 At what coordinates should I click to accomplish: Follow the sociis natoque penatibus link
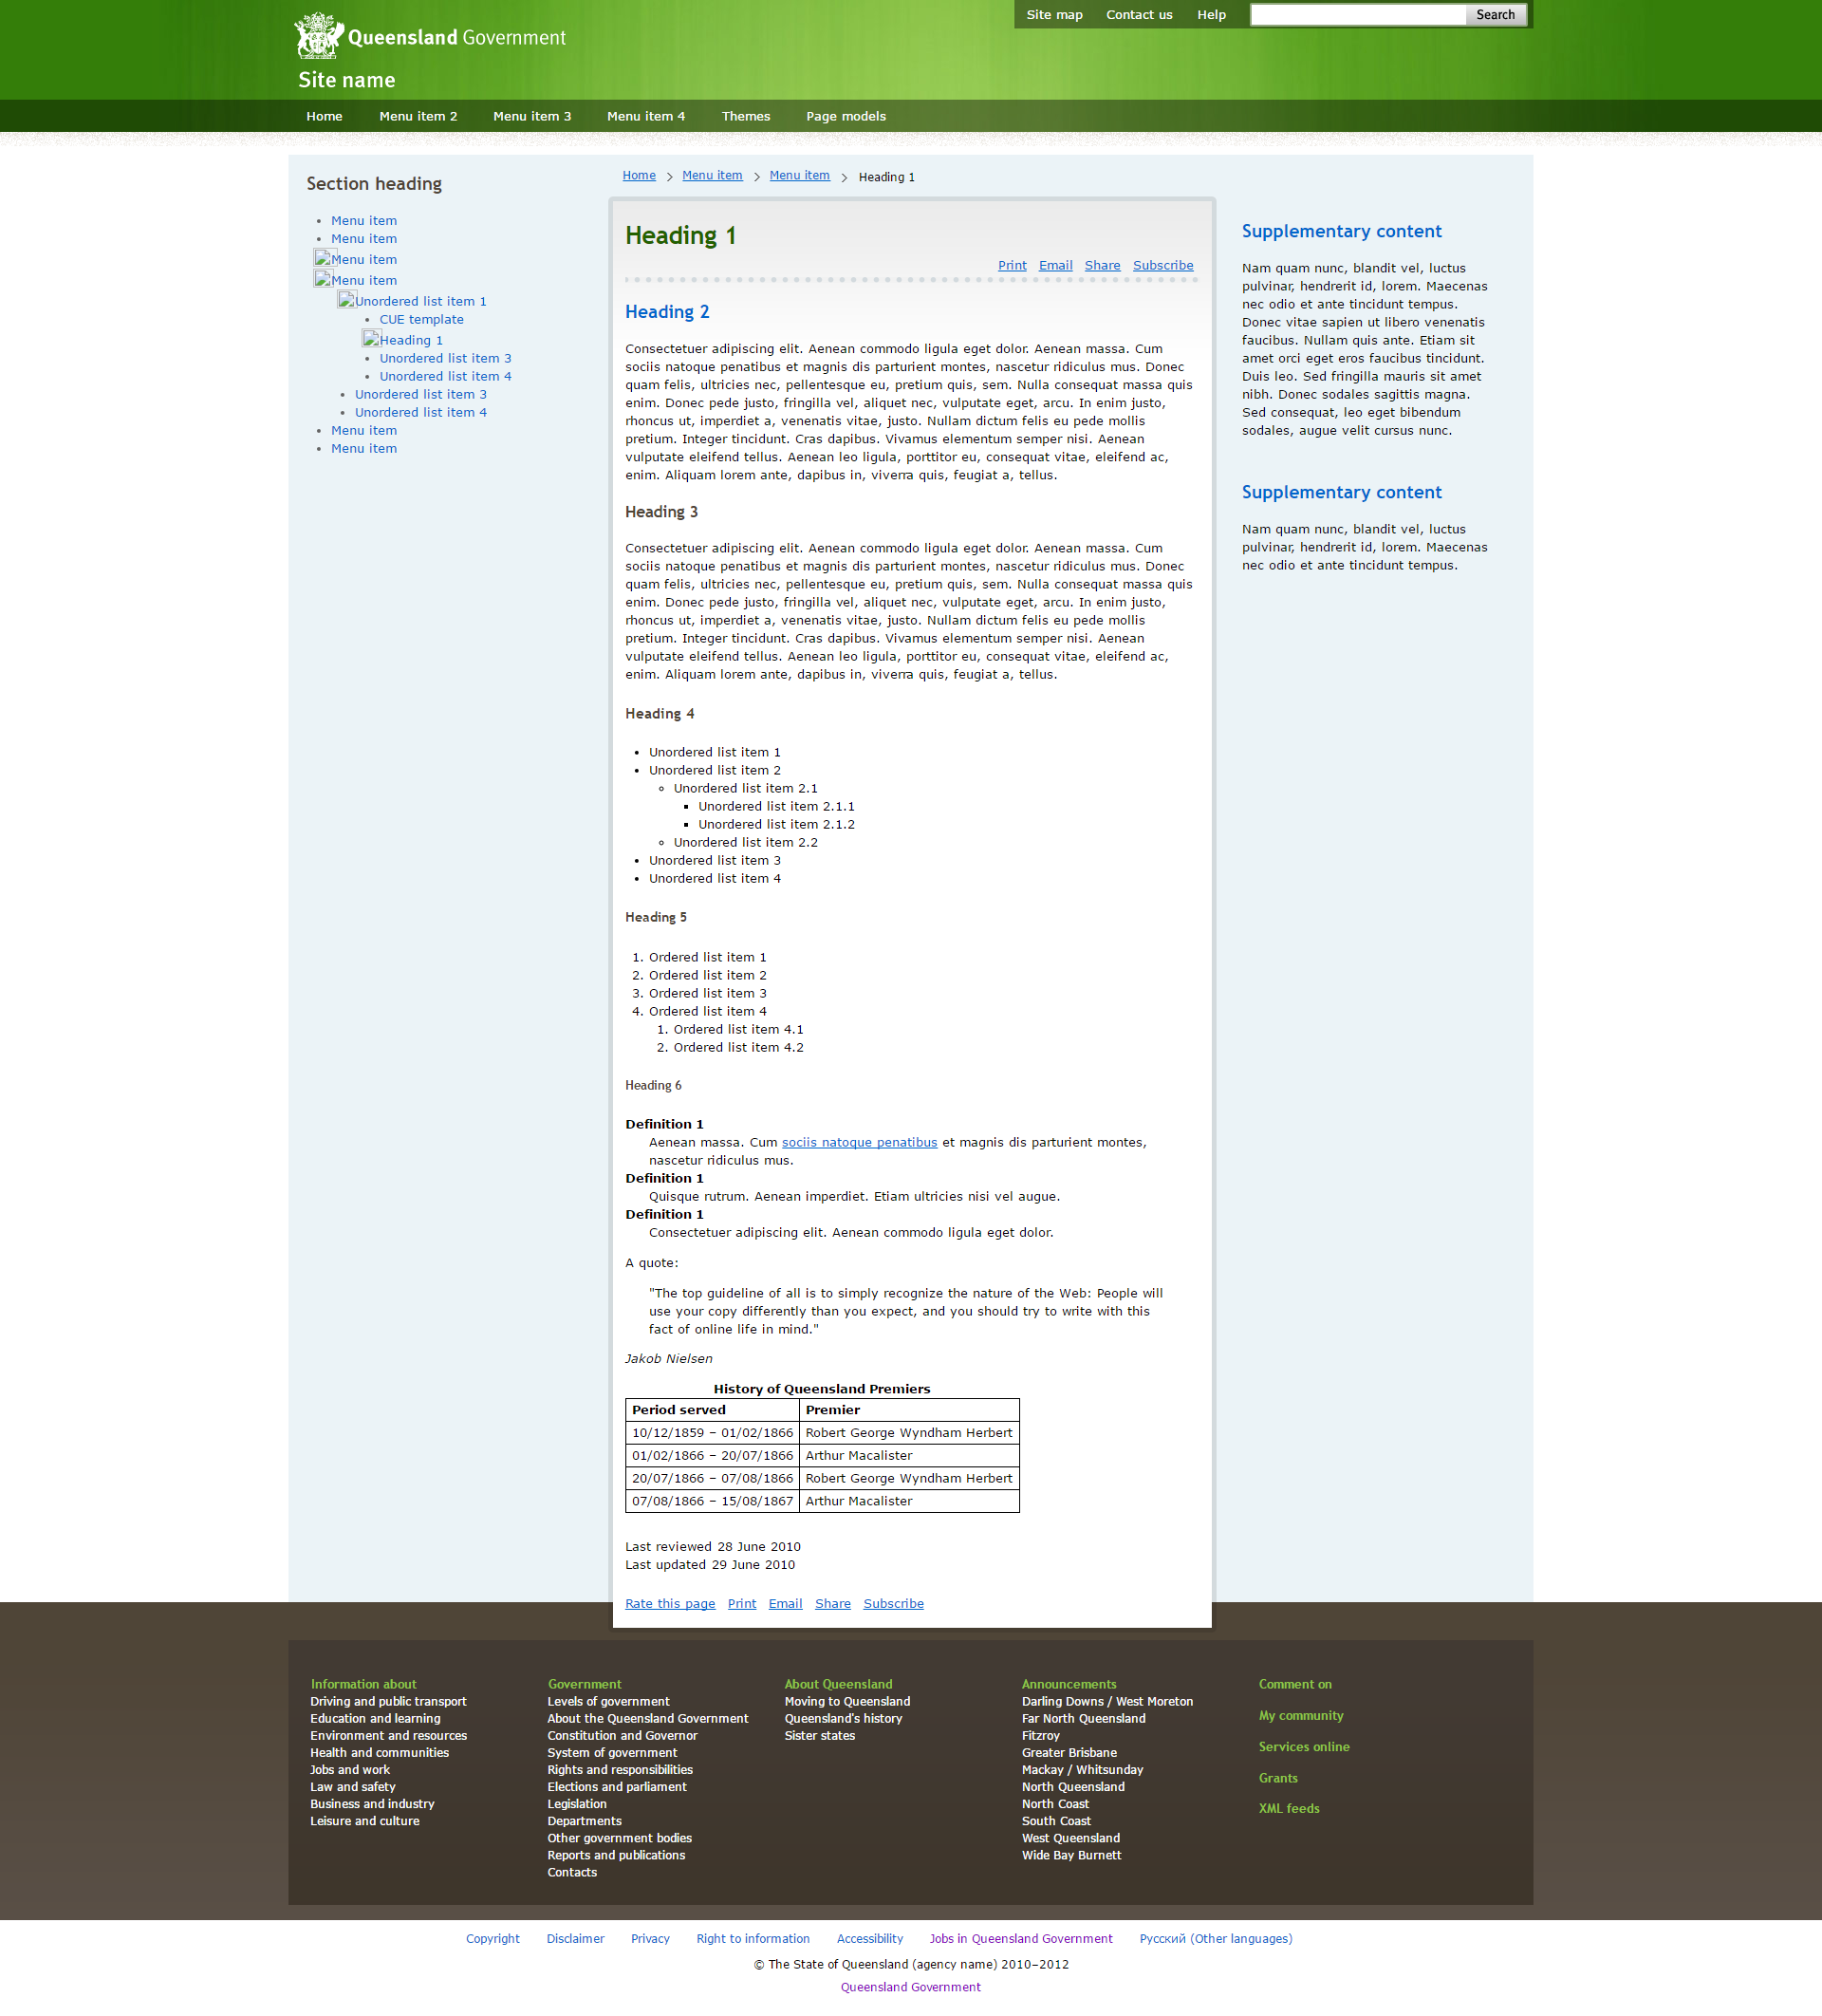(x=858, y=1142)
